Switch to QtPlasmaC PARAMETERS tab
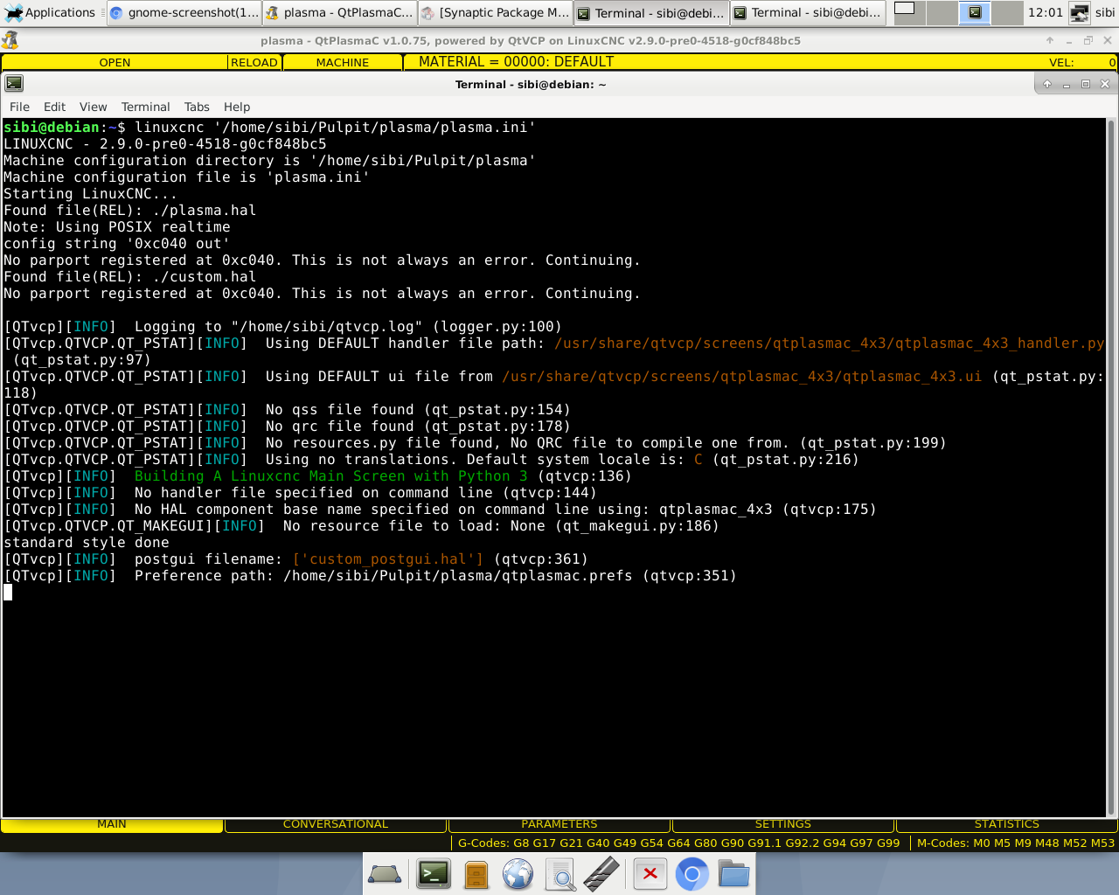Viewport: 1119px width, 895px height. [559, 824]
